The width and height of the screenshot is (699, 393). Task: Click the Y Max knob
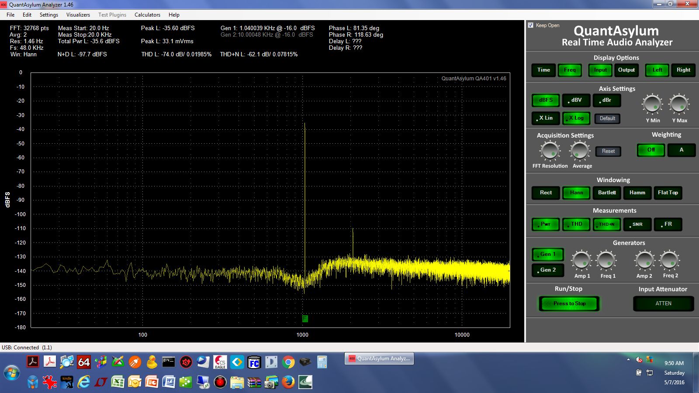(679, 105)
